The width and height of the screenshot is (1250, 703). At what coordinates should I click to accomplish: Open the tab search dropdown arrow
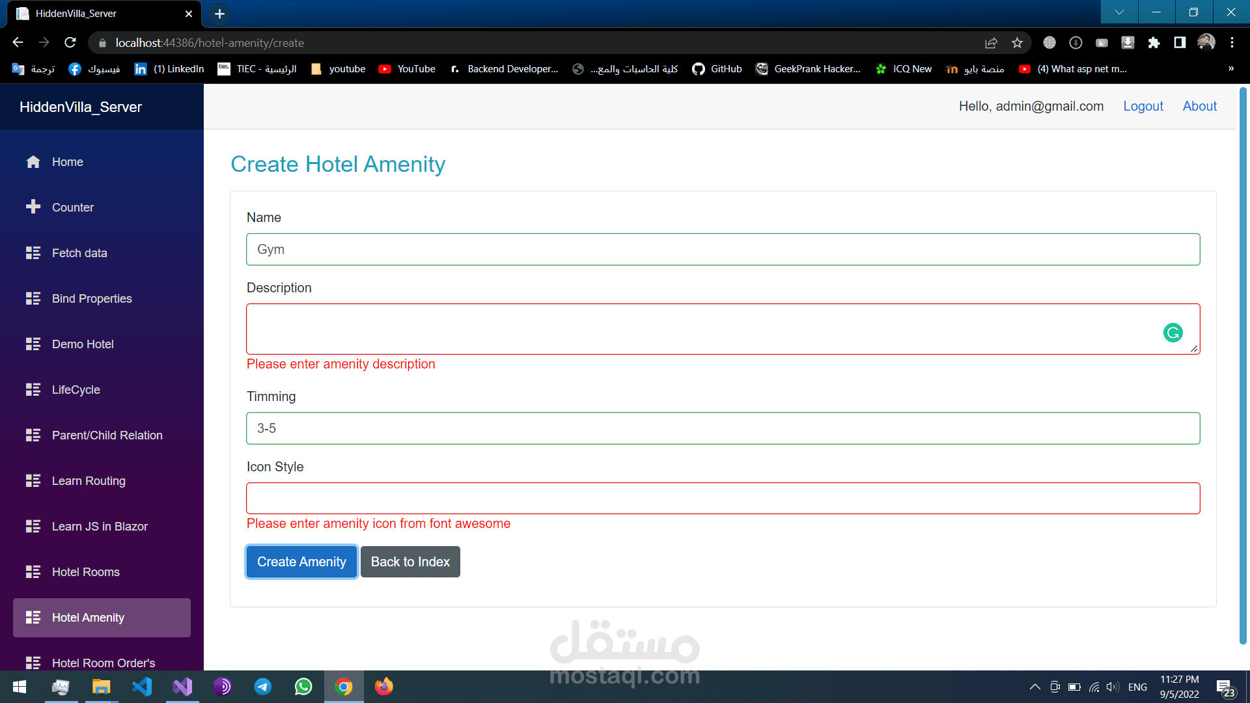pyautogui.click(x=1119, y=12)
